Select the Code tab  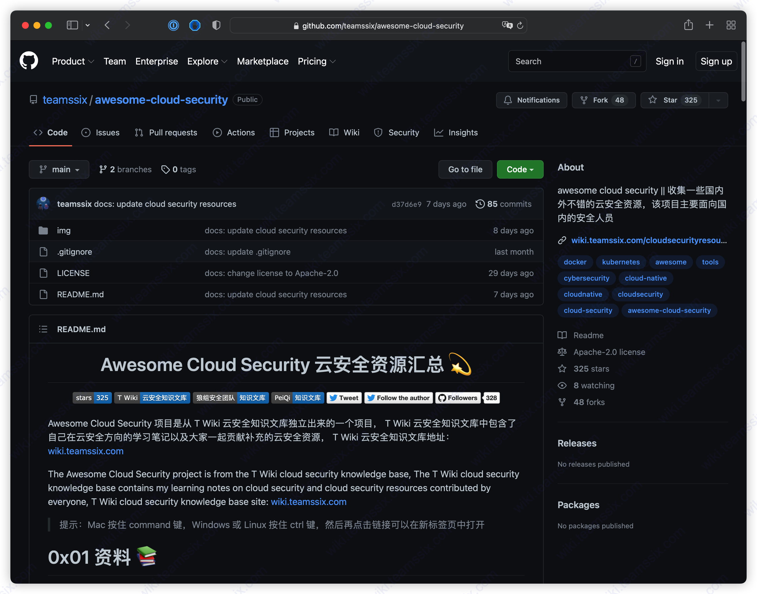coord(50,133)
